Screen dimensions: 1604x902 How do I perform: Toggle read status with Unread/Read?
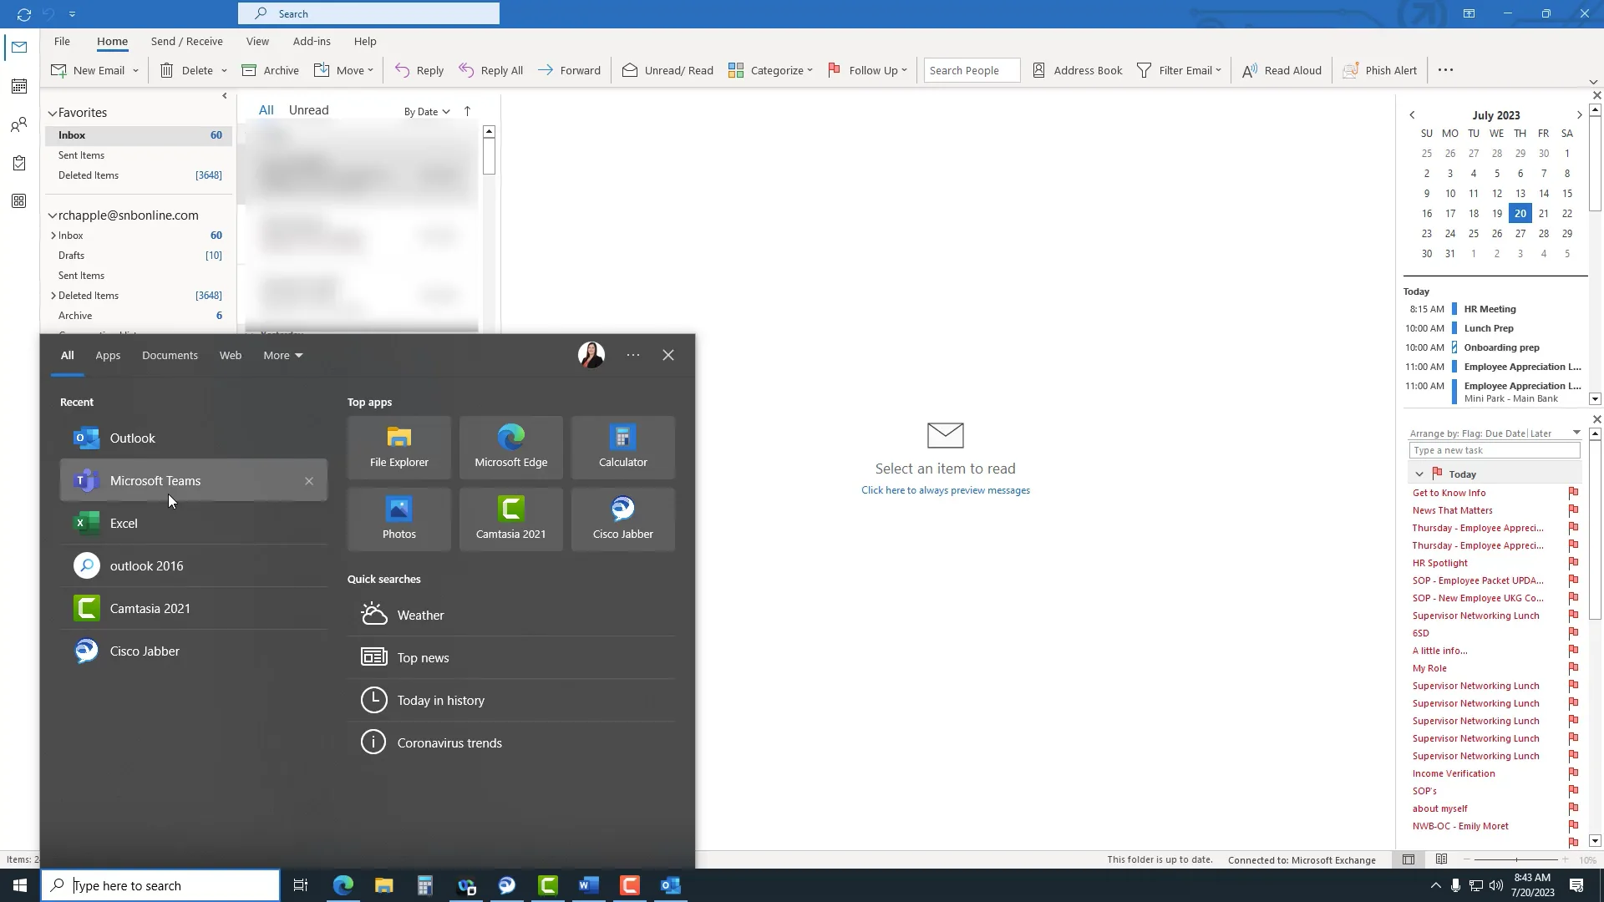[x=666, y=70]
